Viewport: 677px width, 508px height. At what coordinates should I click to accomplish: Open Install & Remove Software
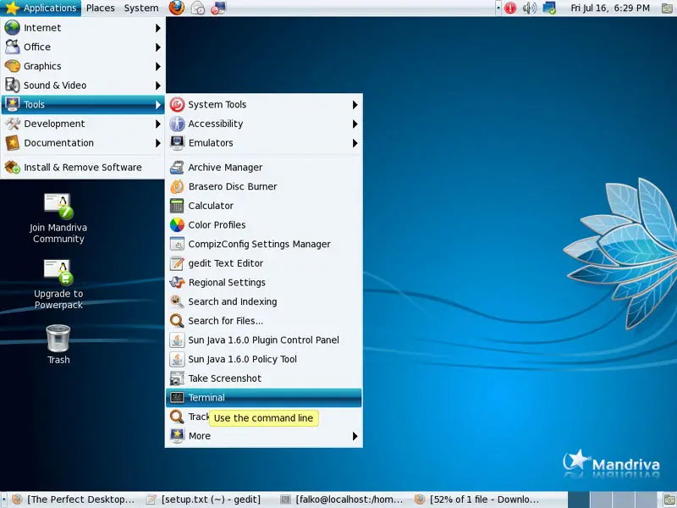(83, 167)
